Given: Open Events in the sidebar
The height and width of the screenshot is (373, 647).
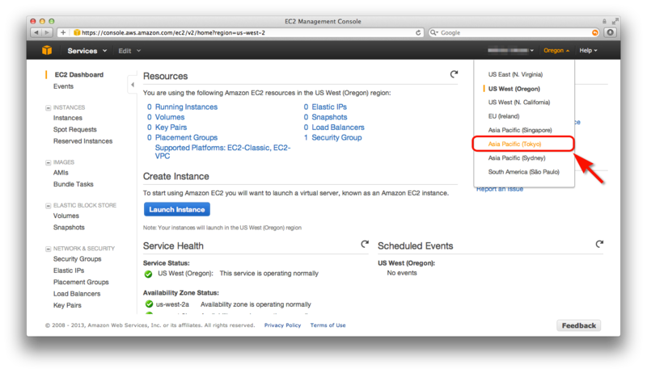Looking at the screenshot, I should (x=63, y=86).
